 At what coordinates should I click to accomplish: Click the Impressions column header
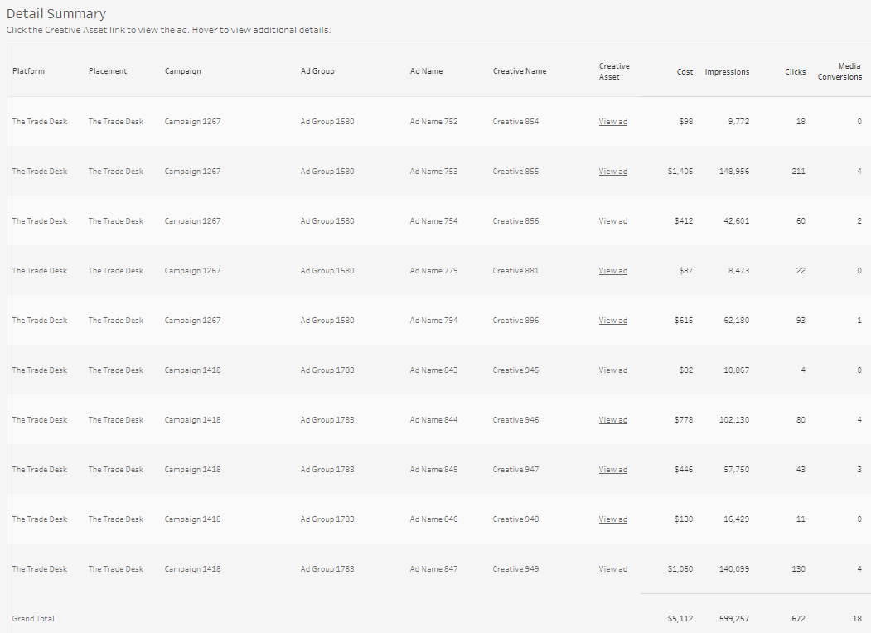[727, 71]
